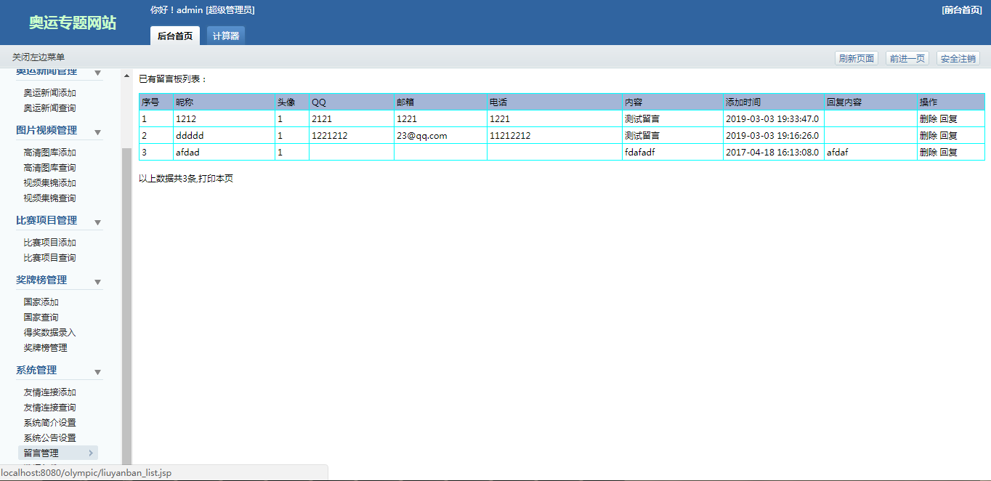Click 回复 for the afdad row
991x481 pixels.
point(949,152)
